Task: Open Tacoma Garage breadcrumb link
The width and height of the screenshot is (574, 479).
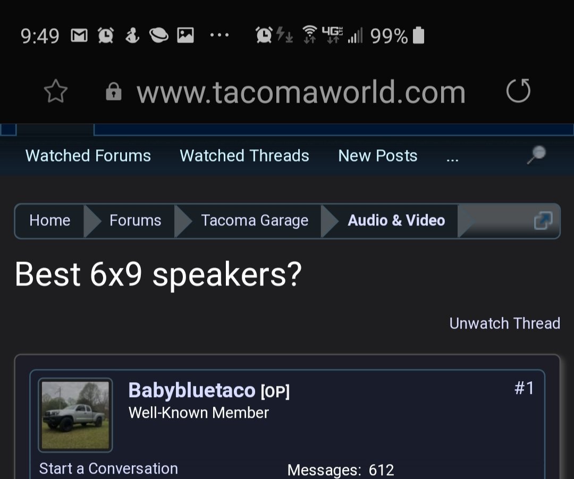Action: (255, 221)
